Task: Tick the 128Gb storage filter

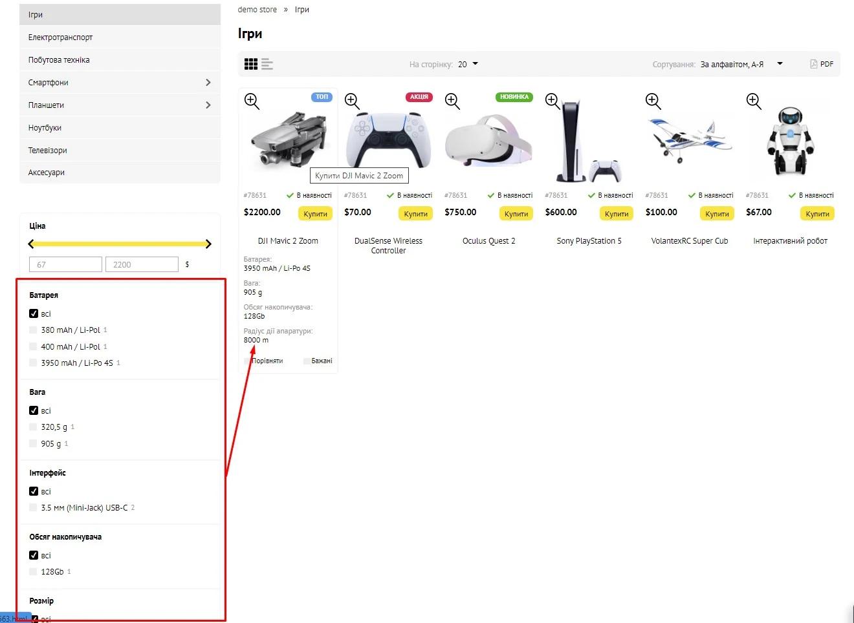Action: coord(34,572)
